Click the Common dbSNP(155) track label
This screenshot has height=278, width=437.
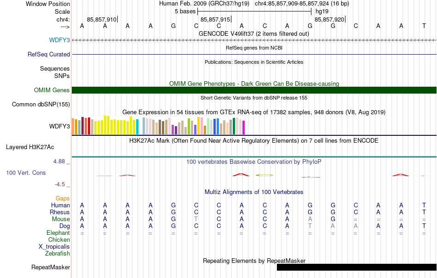41,104
